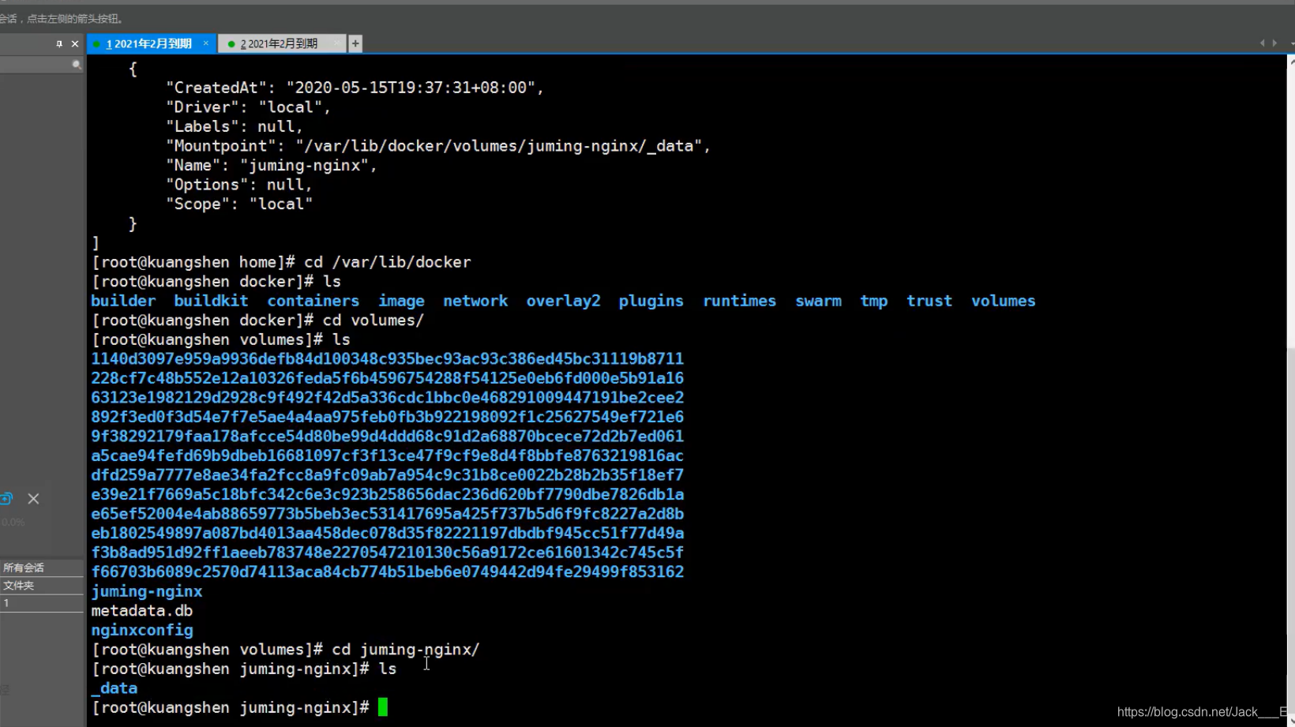Image resolution: width=1295 pixels, height=727 pixels.
Task: Select the '所有会话' row in side panel
Action: pyautogui.click(x=42, y=568)
